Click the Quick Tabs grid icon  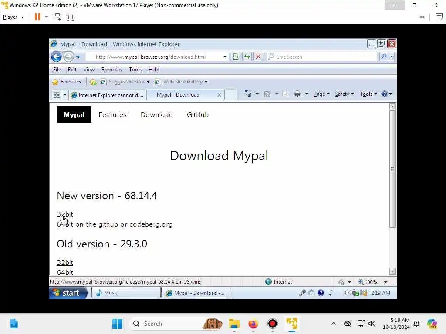pyautogui.click(x=57, y=95)
